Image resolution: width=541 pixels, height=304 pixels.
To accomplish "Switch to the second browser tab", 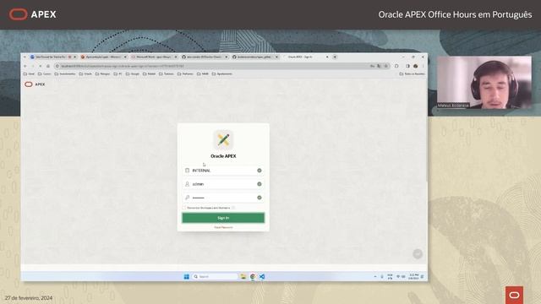I will click(103, 57).
